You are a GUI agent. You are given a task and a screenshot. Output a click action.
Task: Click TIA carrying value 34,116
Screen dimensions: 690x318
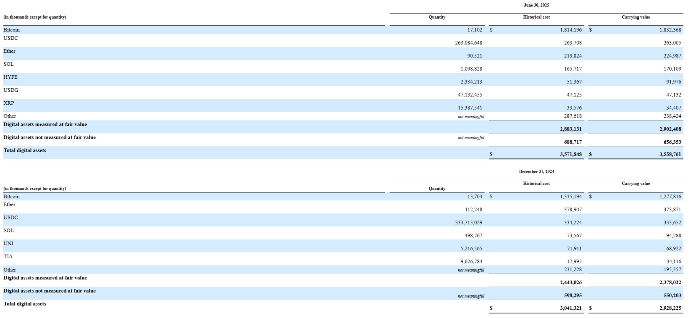(x=673, y=262)
